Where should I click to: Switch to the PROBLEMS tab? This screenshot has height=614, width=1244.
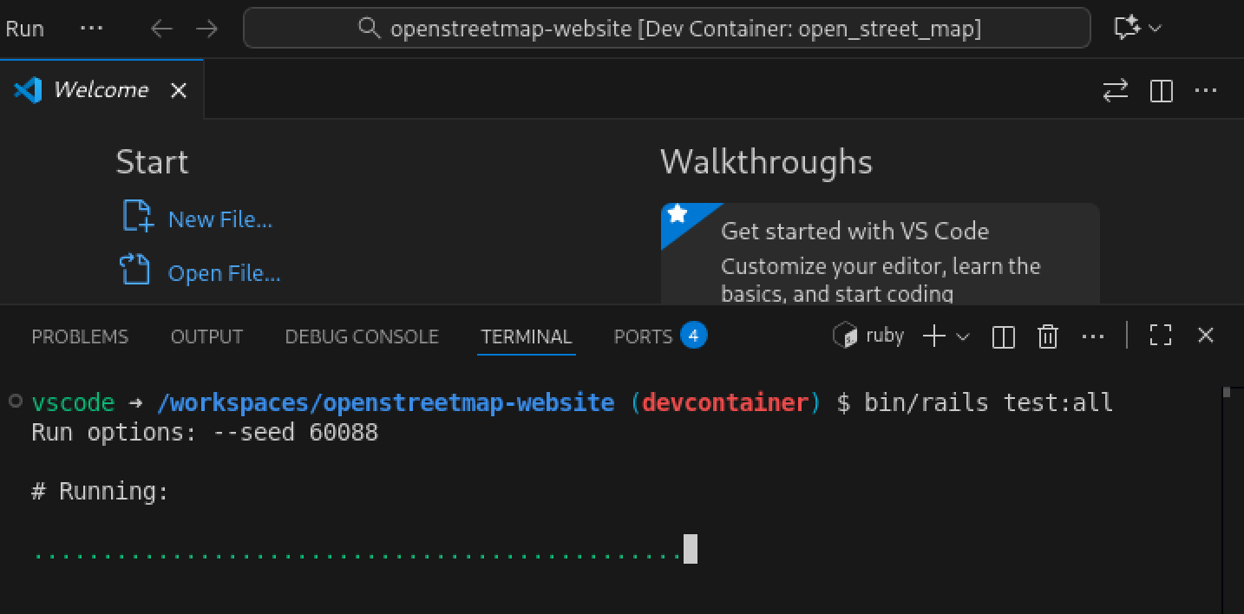[x=80, y=336]
